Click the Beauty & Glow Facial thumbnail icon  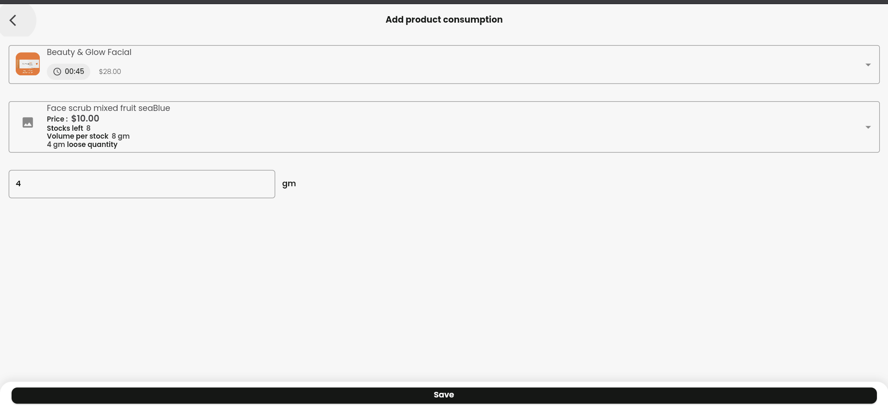[28, 64]
